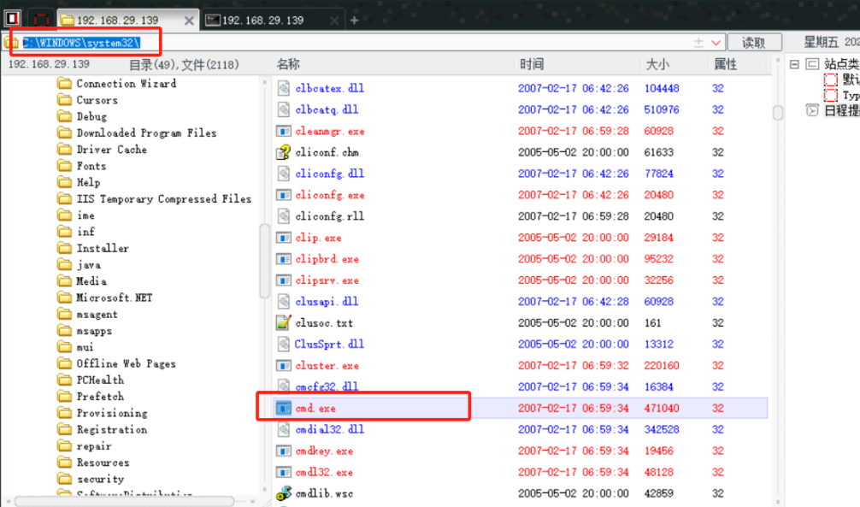Select clip.exe file icon
Image resolution: width=860 pixels, height=507 pixels.
point(284,238)
